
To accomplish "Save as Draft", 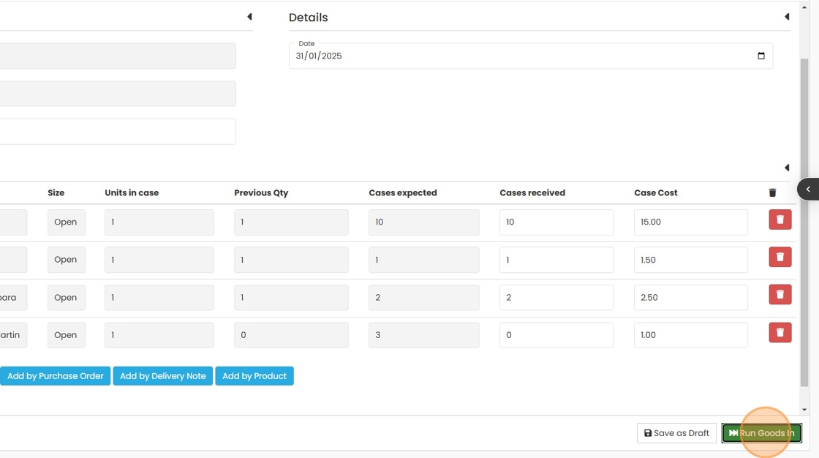I will [676, 433].
